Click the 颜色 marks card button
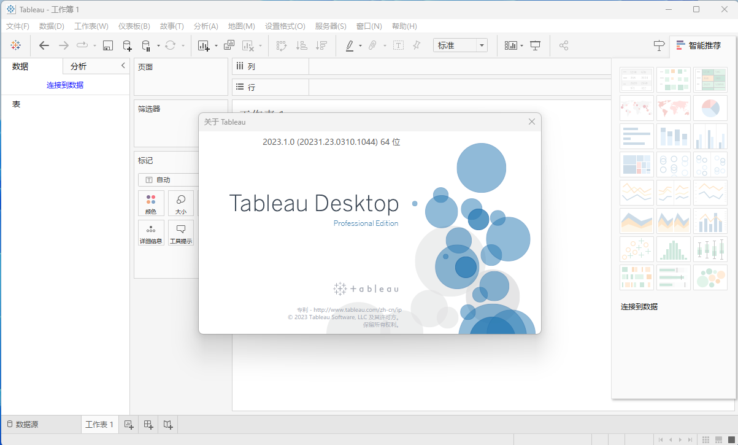The image size is (738, 445). pos(151,203)
